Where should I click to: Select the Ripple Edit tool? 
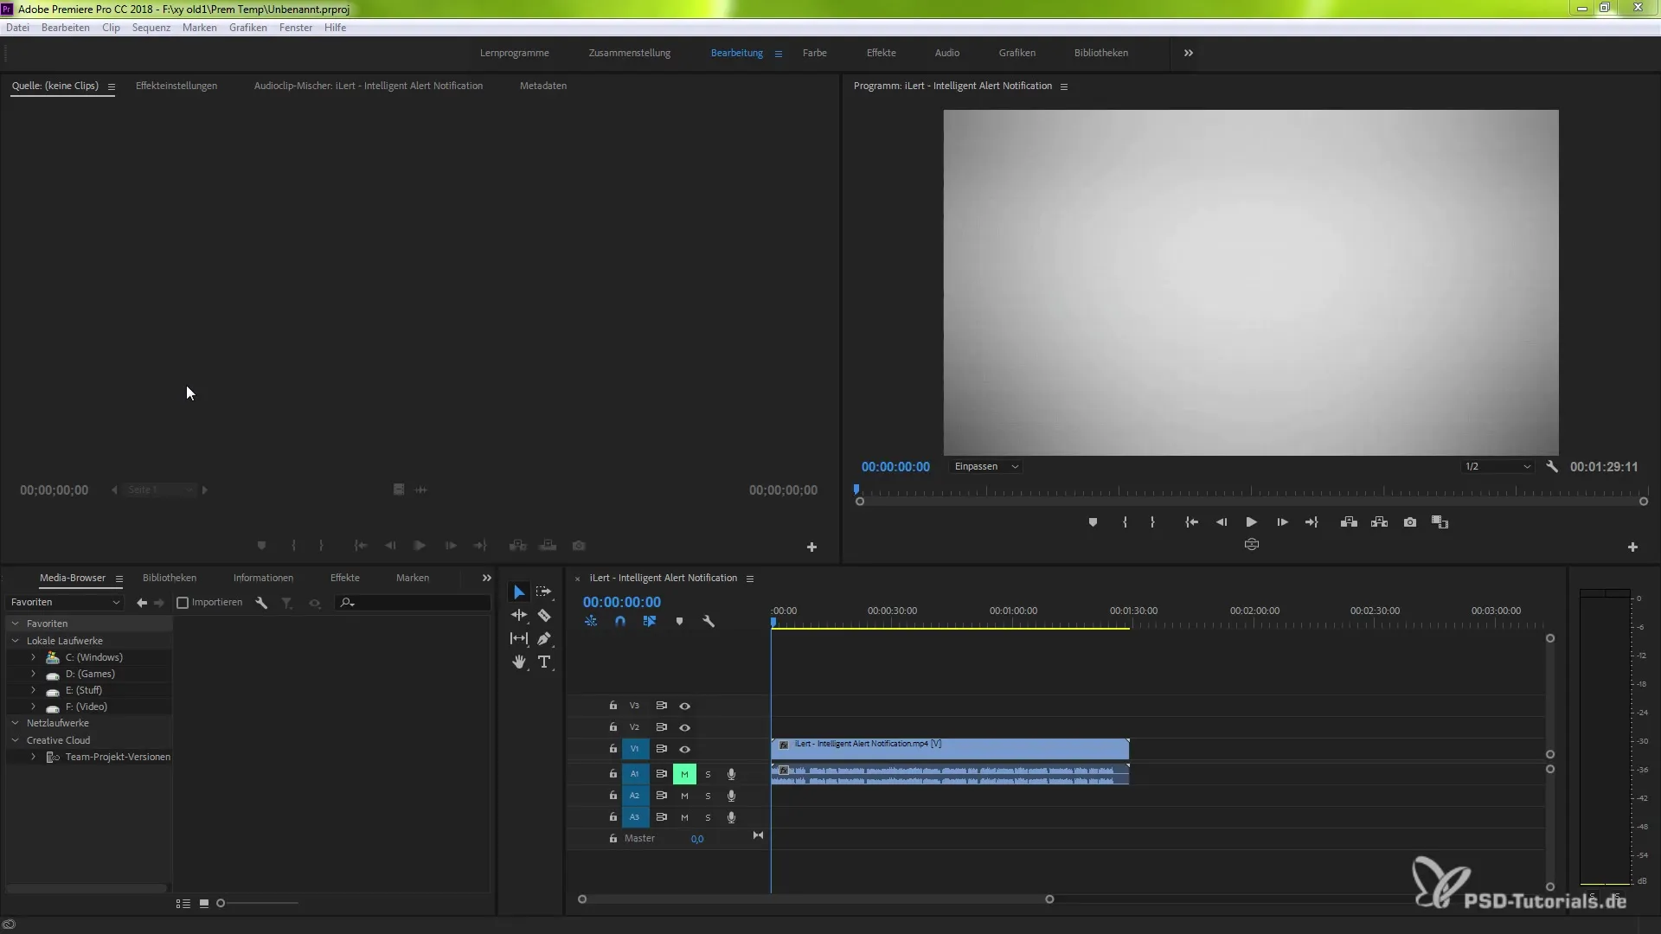point(518,616)
